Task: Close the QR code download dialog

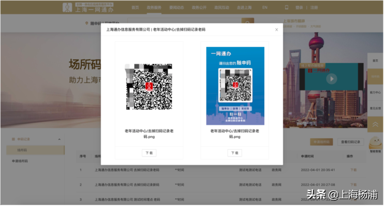Action: [x=277, y=30]
